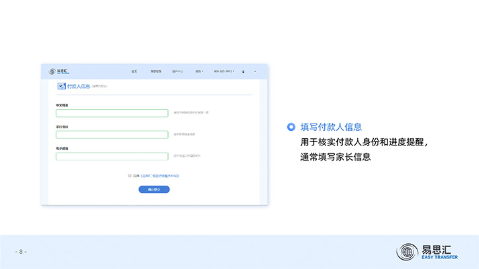Open the 易思汇 service agreement link
This screenshot has height=269, width=479.
point(159,176)
